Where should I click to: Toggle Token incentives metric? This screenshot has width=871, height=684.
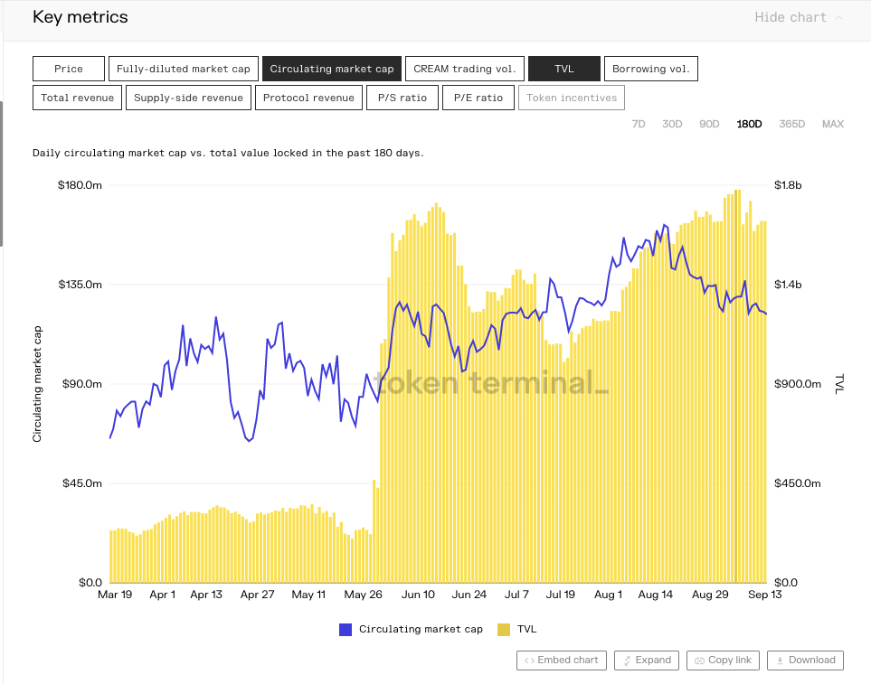[572, 98]
